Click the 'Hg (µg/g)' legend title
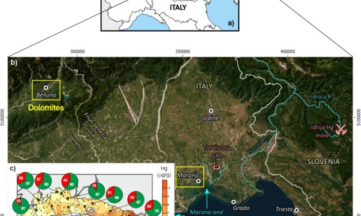The width and height of the screenshot is (361, 216). pos(164,172)
